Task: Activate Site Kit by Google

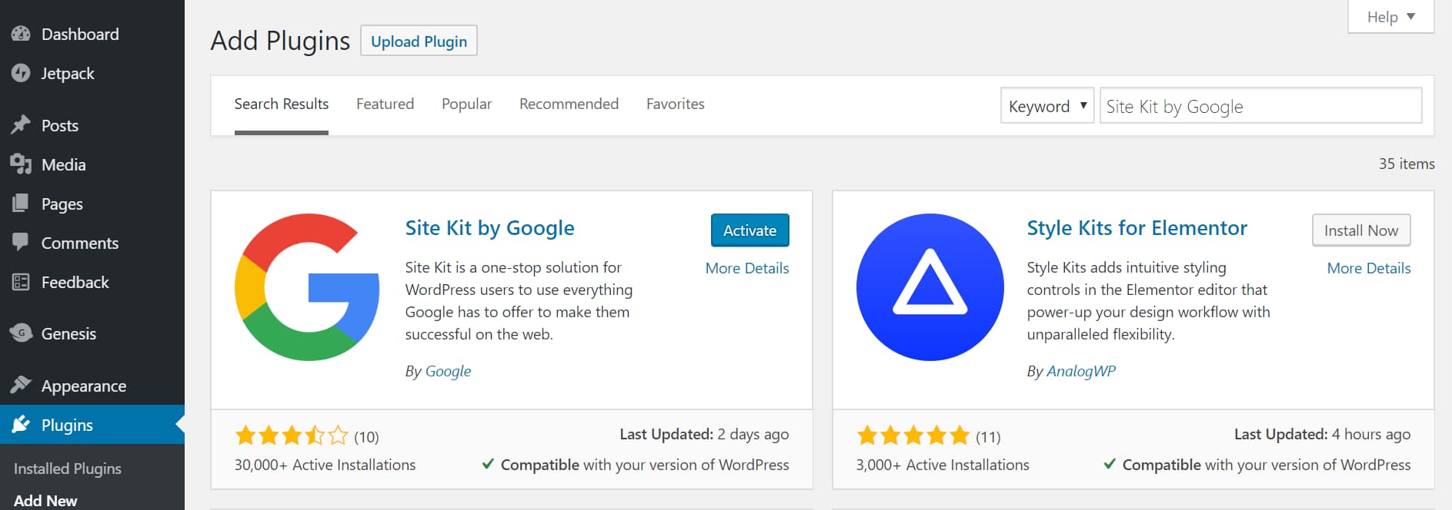Action: 749,230
